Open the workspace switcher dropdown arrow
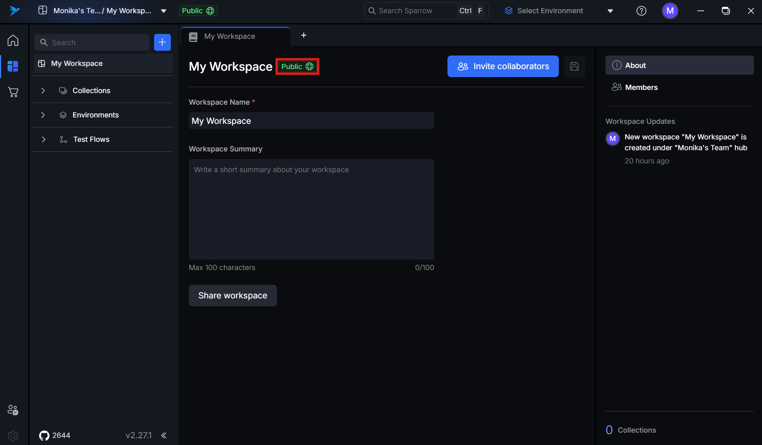Viewport: 762px width, 445px height. tap(164, 11)
